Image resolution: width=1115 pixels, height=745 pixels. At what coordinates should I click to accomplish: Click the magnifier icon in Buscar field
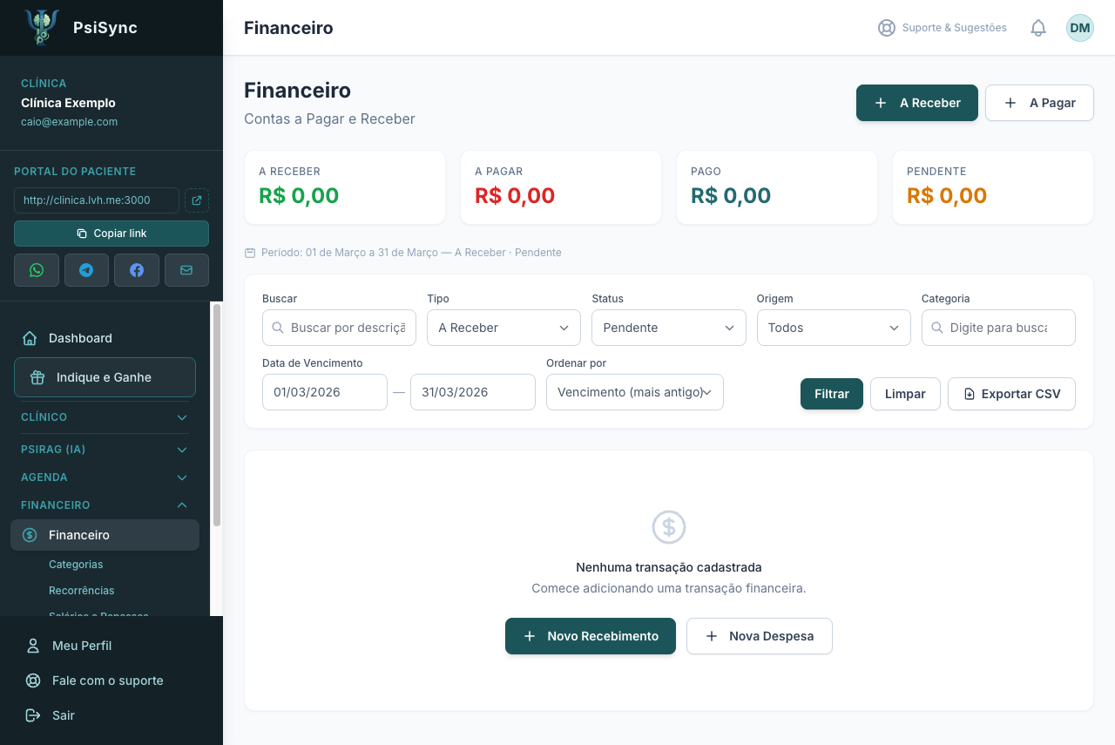pos(278,328)
